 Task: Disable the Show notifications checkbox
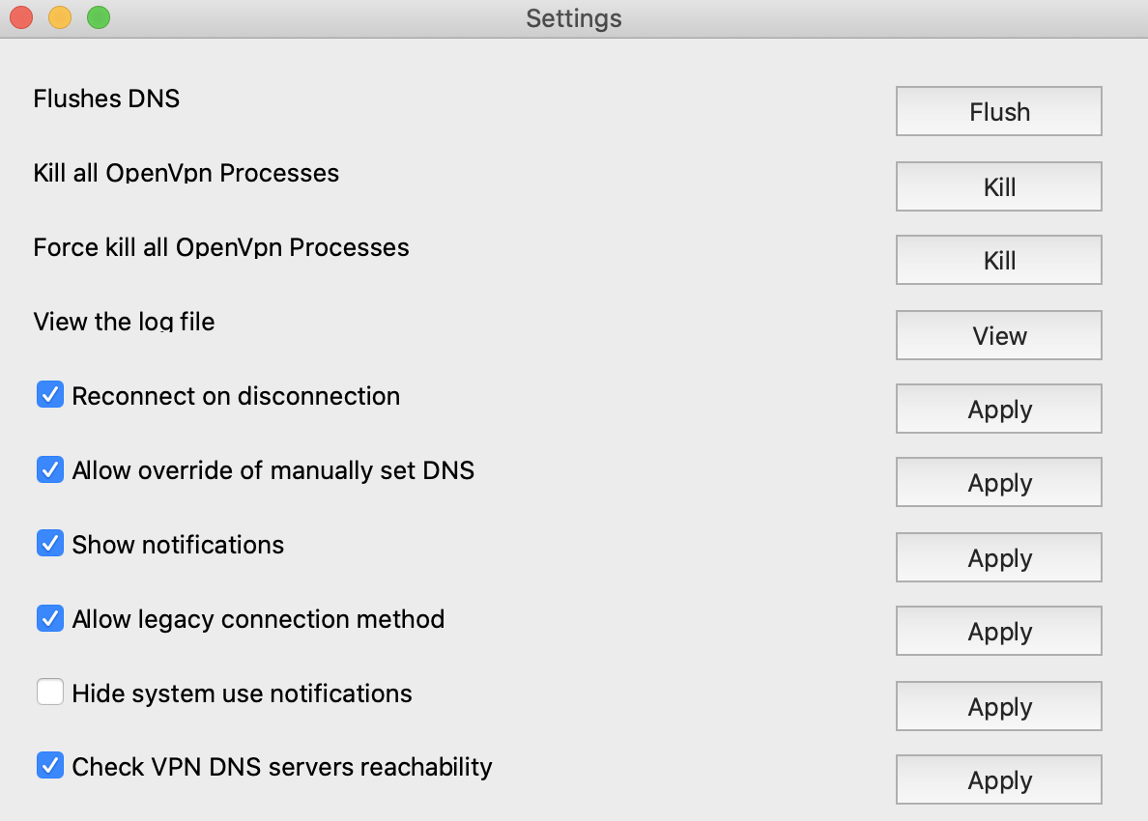pyautogui.click(x=50, y=544)
